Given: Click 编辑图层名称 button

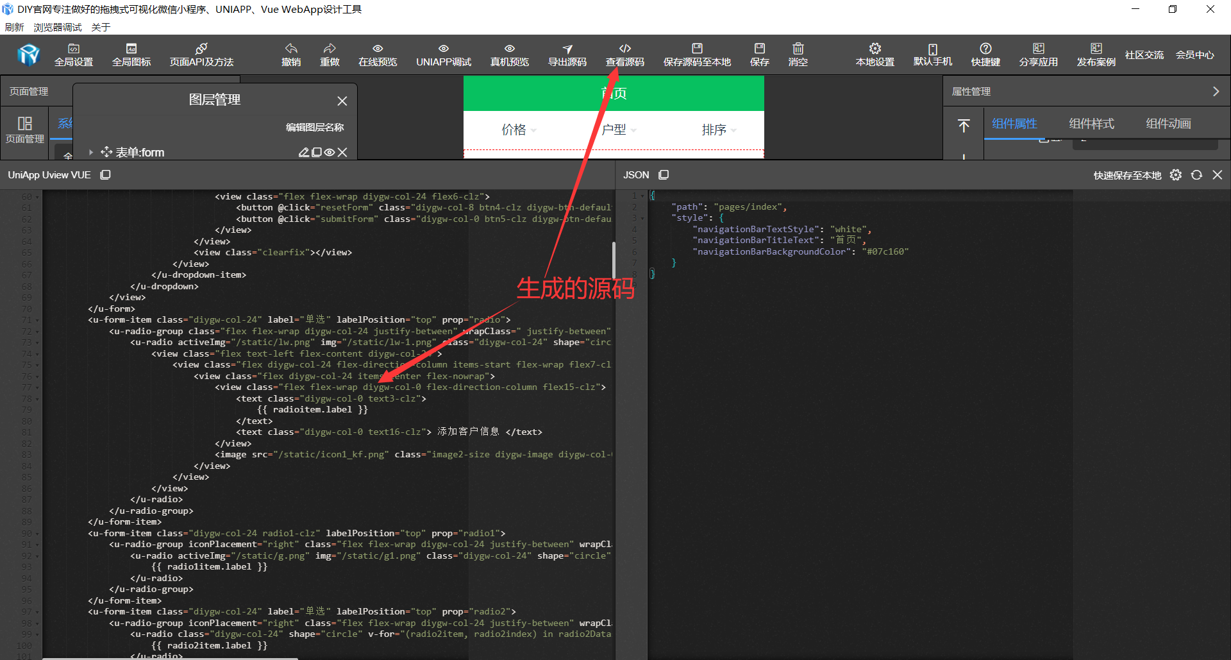Looking at the screenshot, I should point(315,127).
